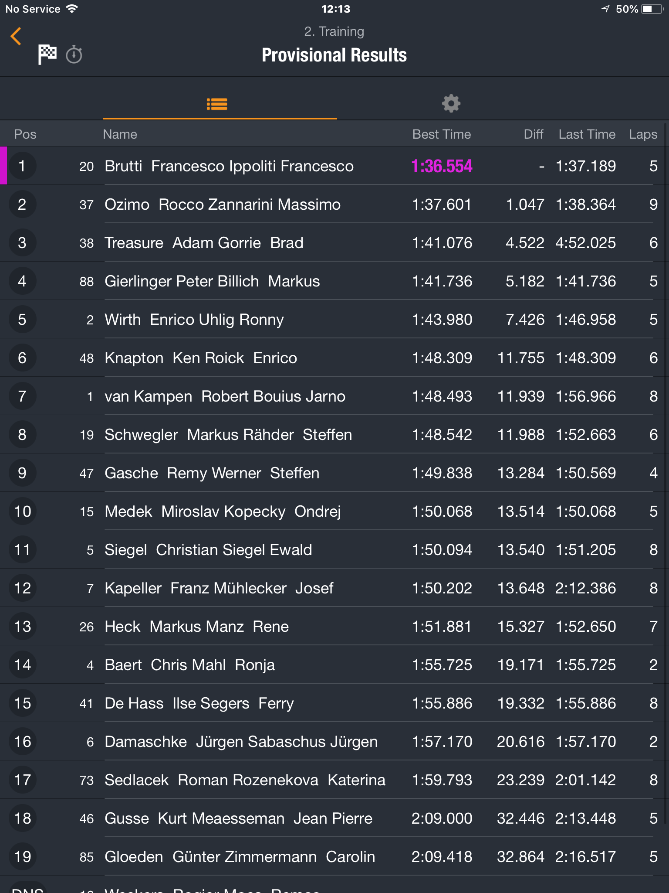The height and width of the screenshot is (893, 669).
Task: Select position 1 circle badge
Action: pos(22,166)
